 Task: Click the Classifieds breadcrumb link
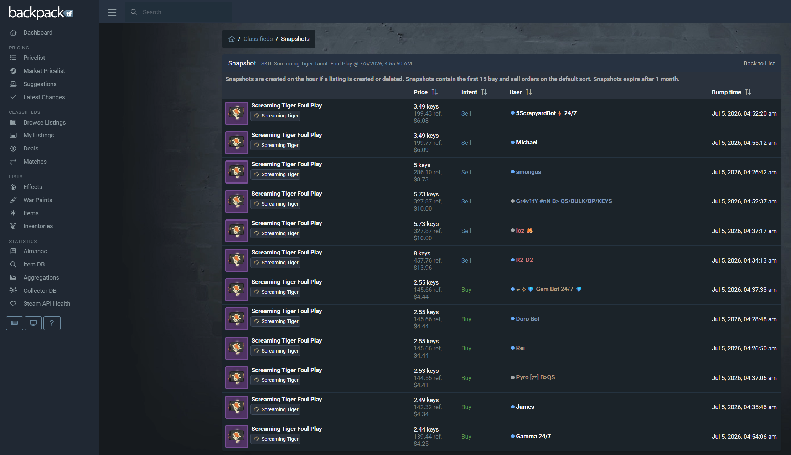click(258, 39)
